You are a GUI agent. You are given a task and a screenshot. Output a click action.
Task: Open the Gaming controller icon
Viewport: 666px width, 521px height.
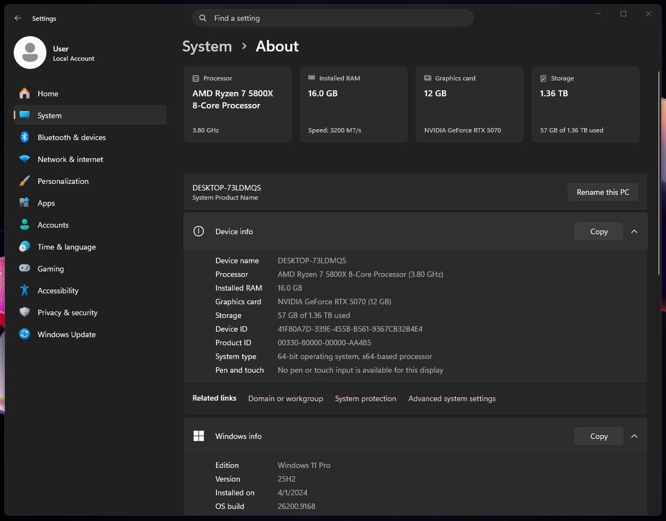click(25, 269)
